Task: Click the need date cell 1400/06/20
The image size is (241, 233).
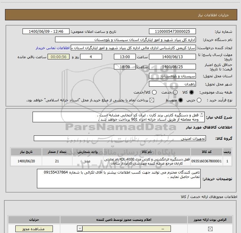Action: point(26,161)
